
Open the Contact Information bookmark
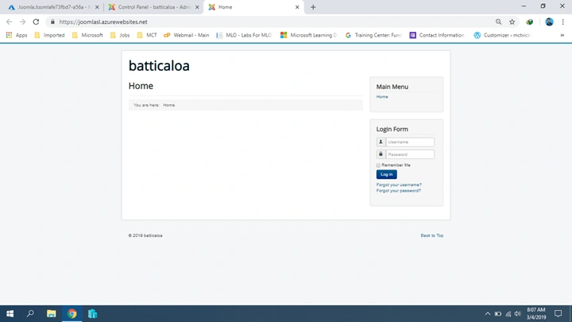(x=437, y=35)
